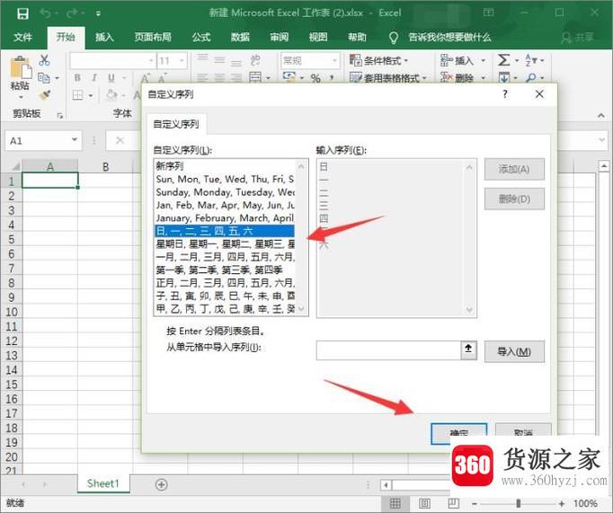The height and width of the screenshot is (513, 613).
Task: Add a new sheet with plus icon
Action: pyautogui.click(x=161, y=484)
